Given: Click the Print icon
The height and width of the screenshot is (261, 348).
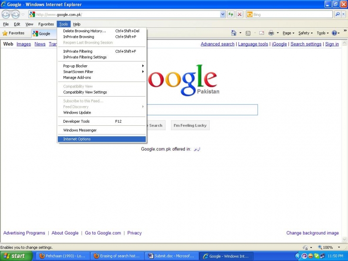Looking at the screenshot, I should pyautogui.click(x=271, y=33).
